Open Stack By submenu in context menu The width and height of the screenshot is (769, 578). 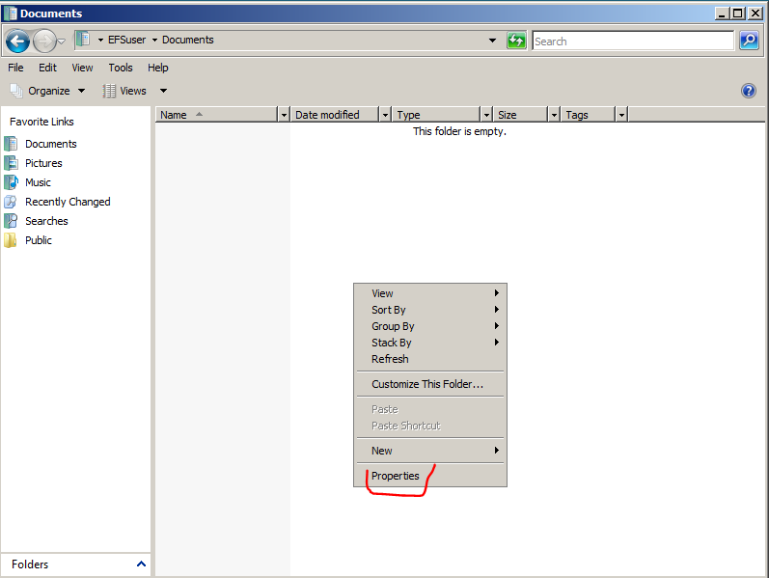click(430, 342)
